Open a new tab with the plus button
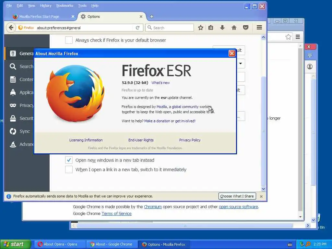 [152, 17]
